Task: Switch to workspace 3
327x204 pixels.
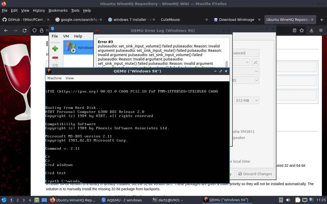Action: [24, 200]
